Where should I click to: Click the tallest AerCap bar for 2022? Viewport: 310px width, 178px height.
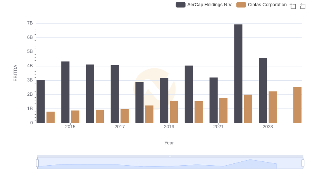point(238,74)
